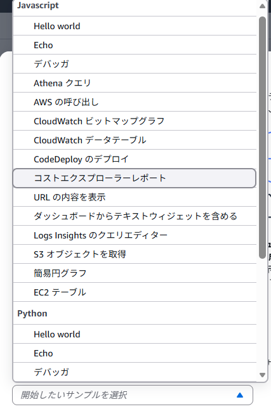Pick 簡易円グラフ sample

(x=135, y=273)
